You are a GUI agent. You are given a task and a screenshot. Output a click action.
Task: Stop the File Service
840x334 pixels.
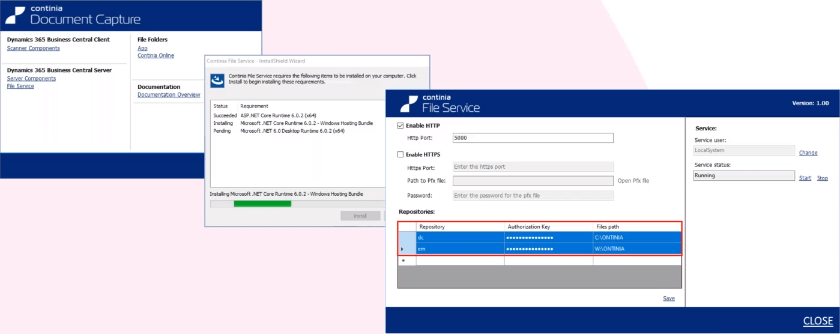[822, 178]
